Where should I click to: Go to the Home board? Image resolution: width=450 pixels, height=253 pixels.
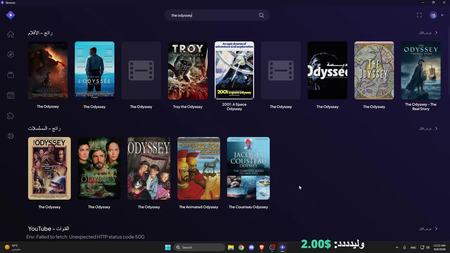pos(11,34)
